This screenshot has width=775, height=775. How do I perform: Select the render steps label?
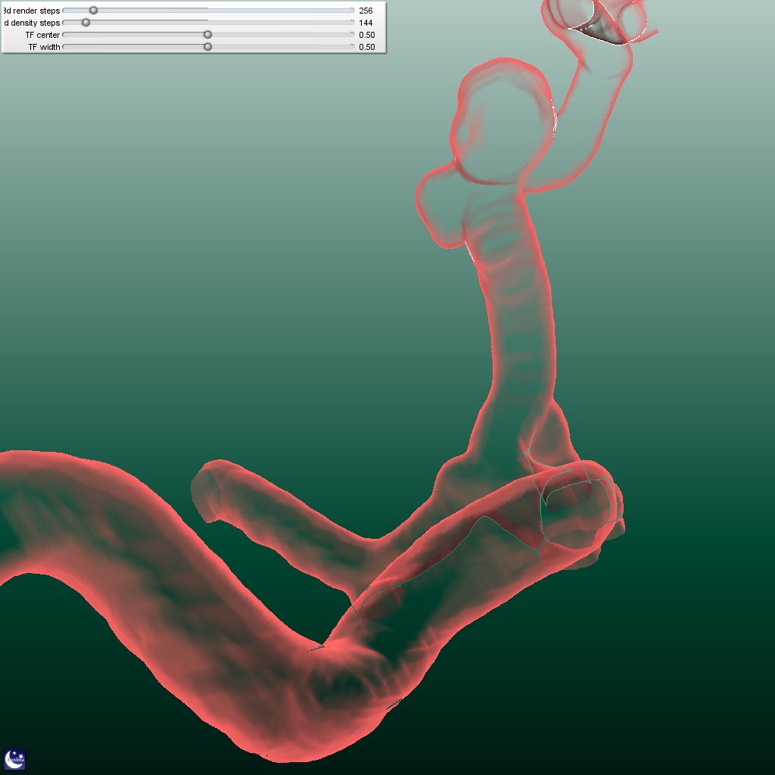coord(32,11)
